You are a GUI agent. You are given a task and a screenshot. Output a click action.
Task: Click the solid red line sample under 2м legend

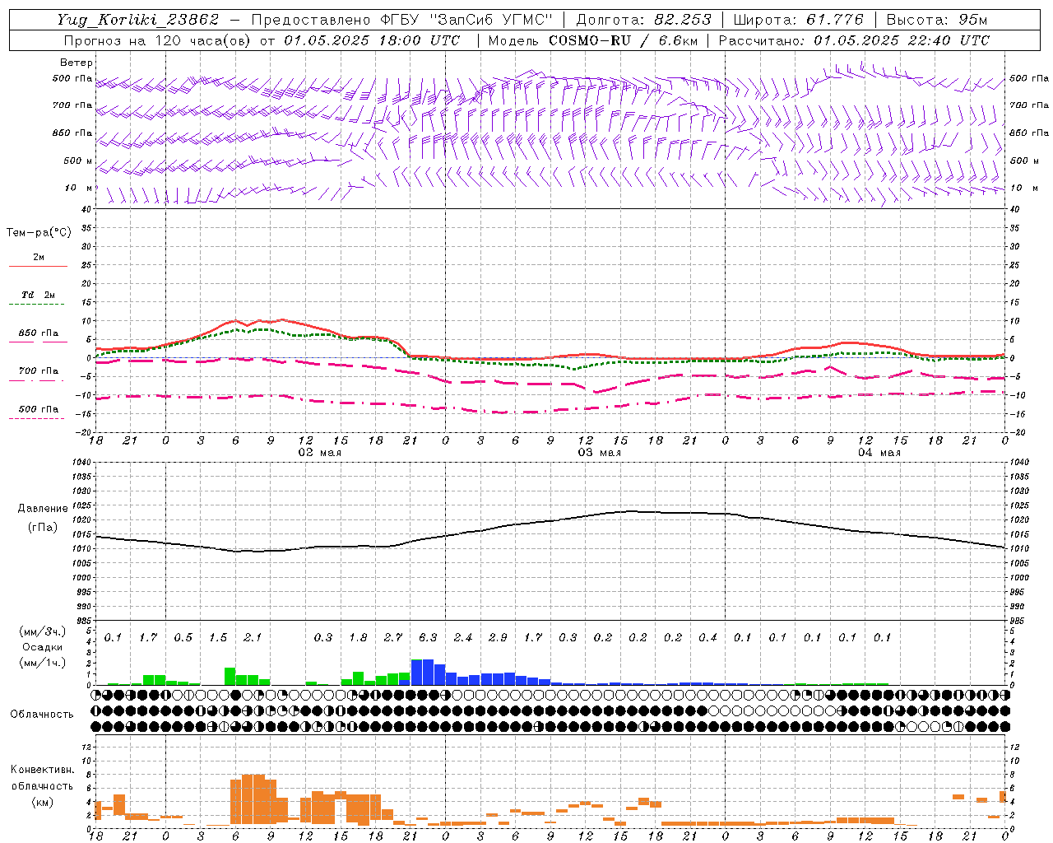coord(39,266)
